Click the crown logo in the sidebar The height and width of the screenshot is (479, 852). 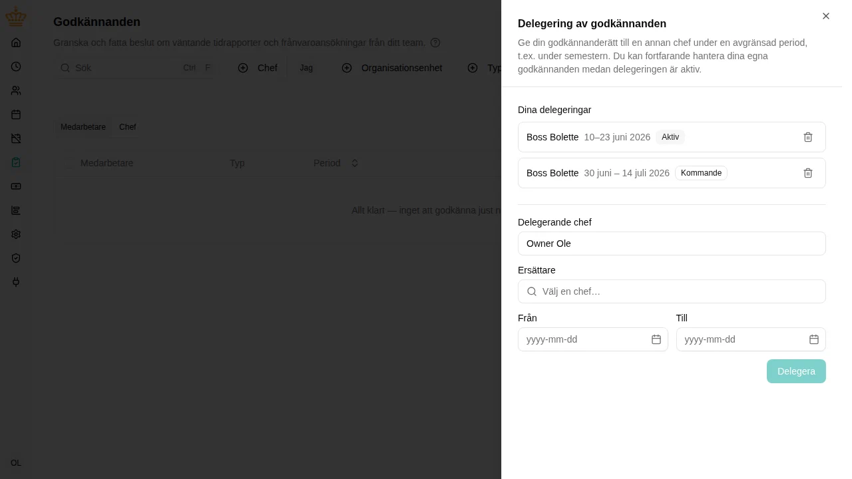pos(16,17)
